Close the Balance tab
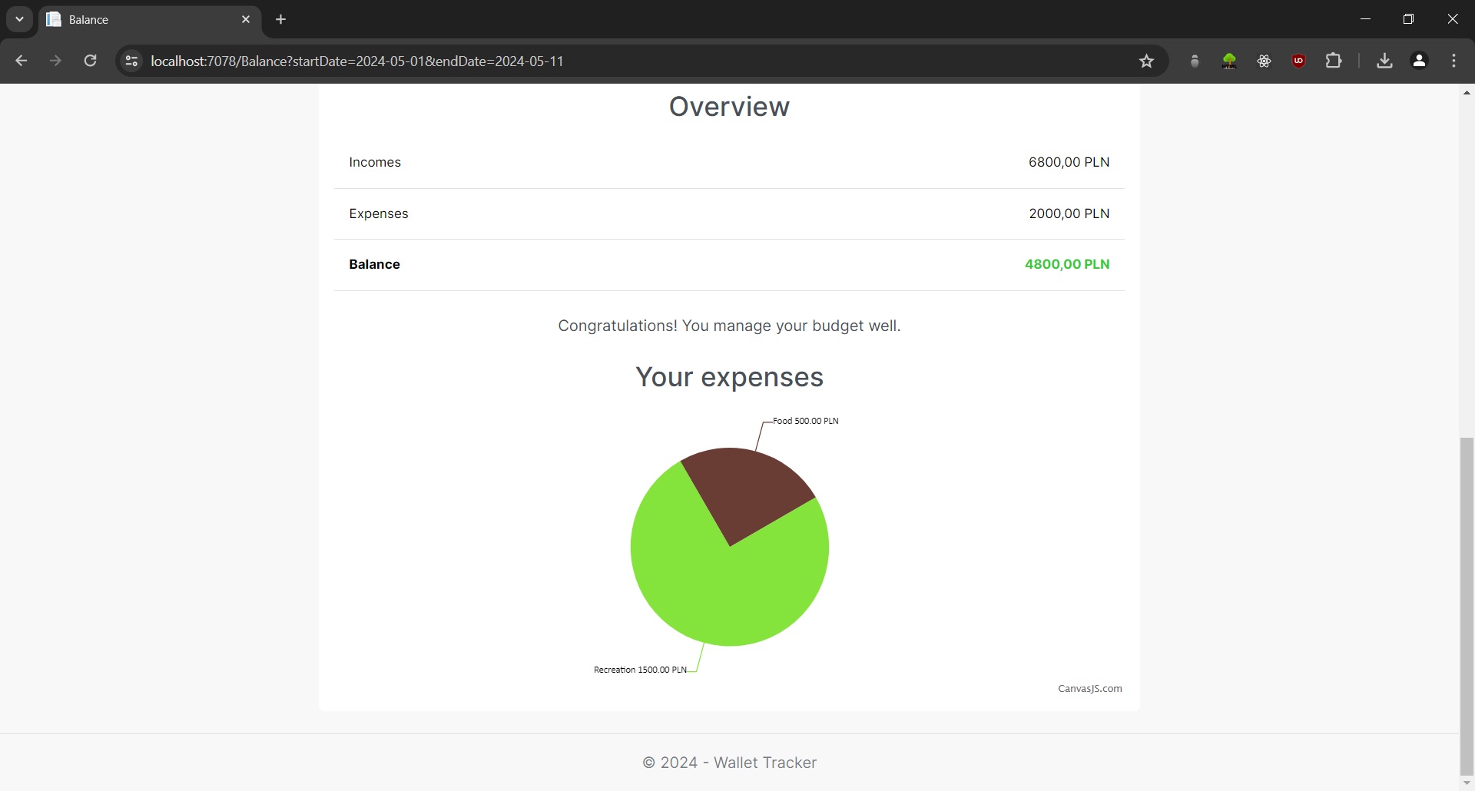 246,19
